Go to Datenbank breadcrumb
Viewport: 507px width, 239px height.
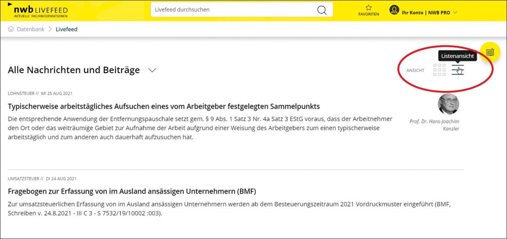coord(30,29)
